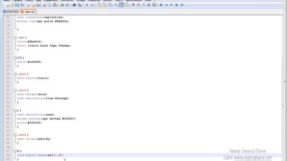Image resolution: width=287 pixels, height=161 pixels.
Task: Toggle synchronized horizontal scrolling icon
Action: point(104,5)
